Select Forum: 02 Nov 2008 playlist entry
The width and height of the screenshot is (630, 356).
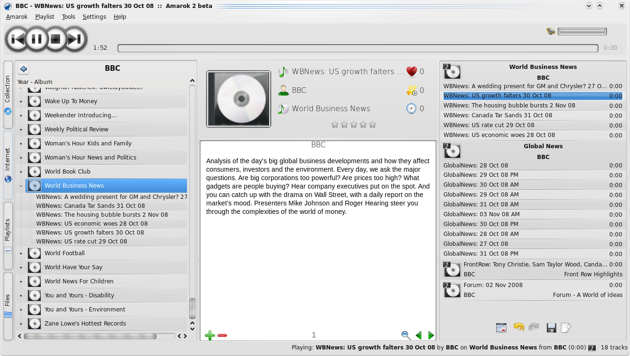[533, 290]
